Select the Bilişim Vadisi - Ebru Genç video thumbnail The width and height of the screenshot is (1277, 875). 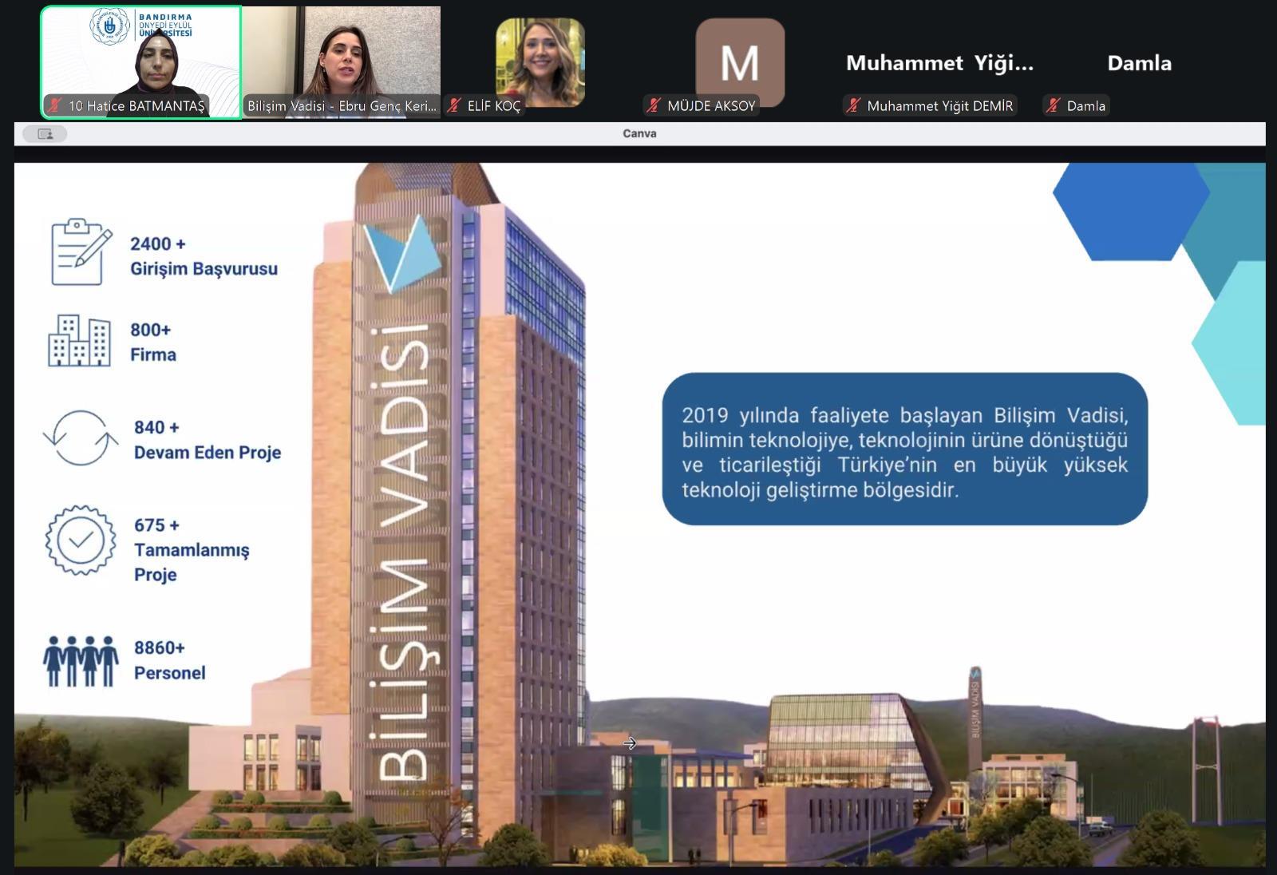(342, 56)
